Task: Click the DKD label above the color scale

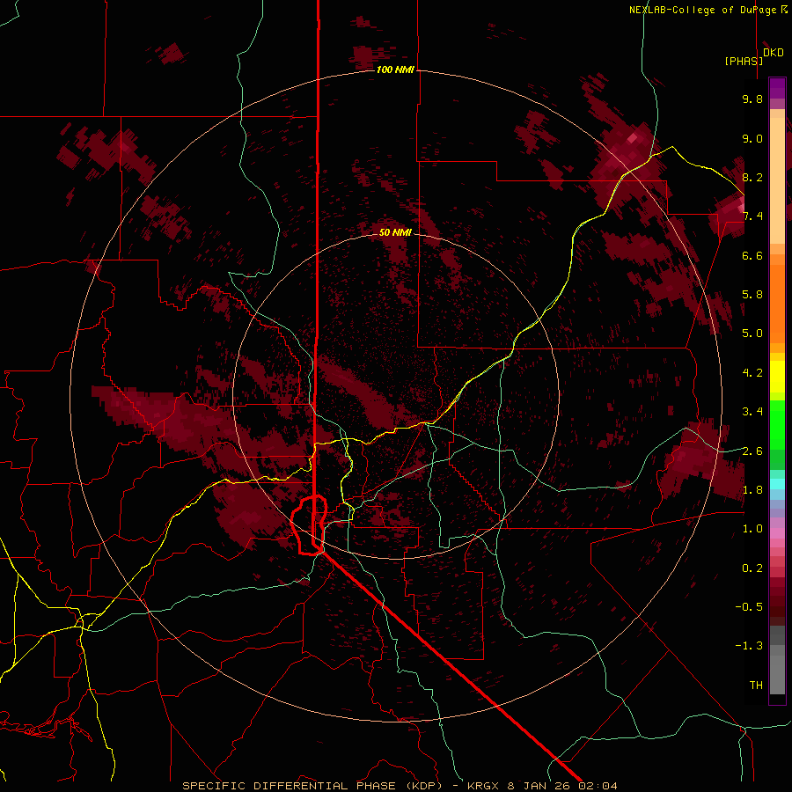Action: [774, 53]
